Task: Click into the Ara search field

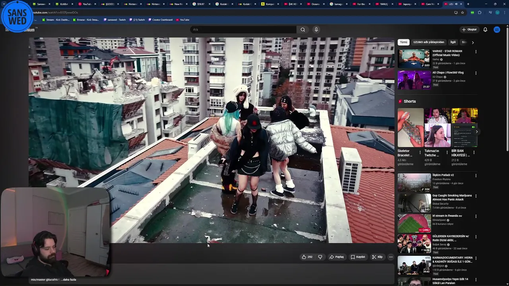Action: pos(243,29)
